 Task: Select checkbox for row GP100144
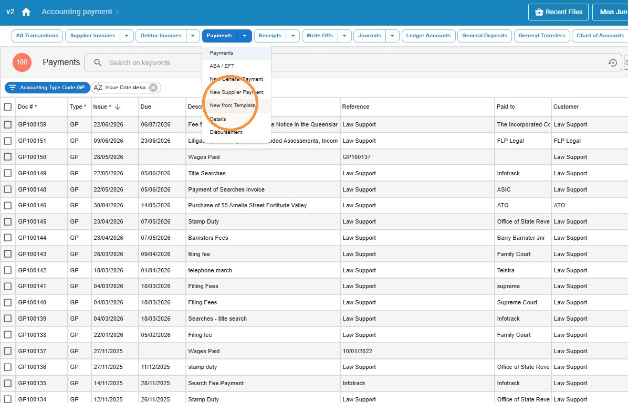pyautogui.click(x=7, y=238)
